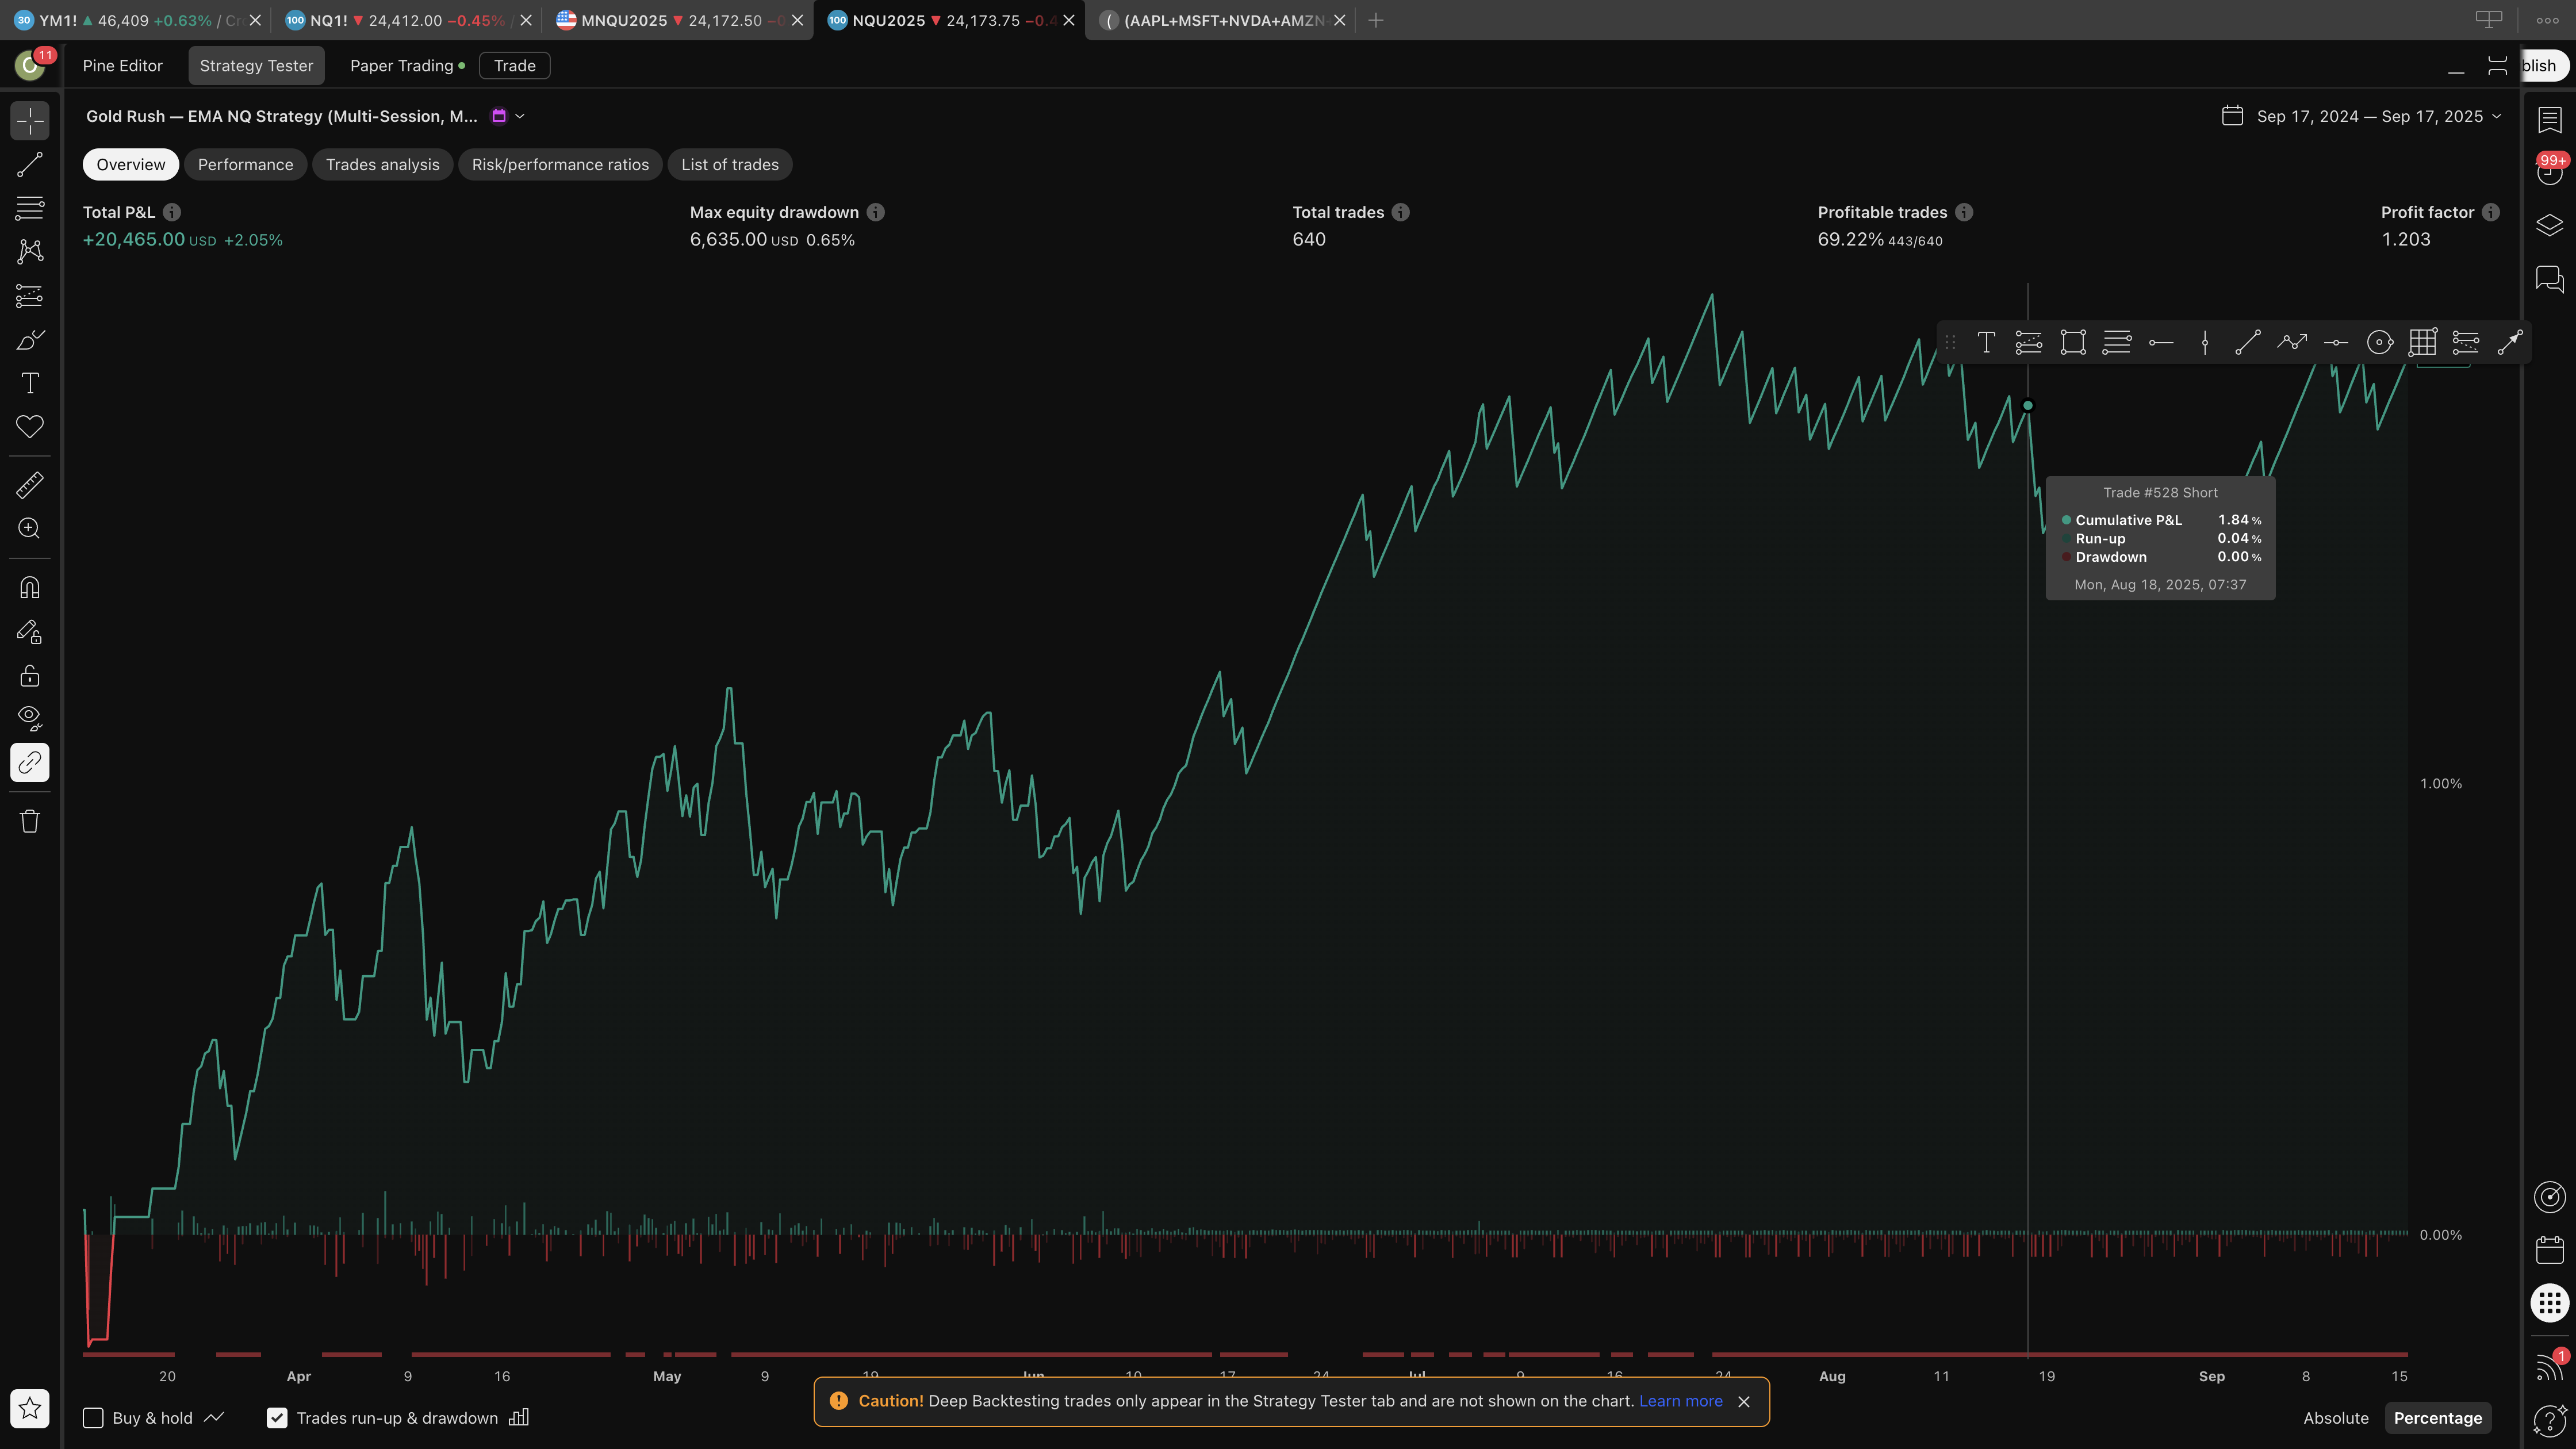Pick the Gann box grid tool
Image resolution: width=2576 pixels, height=1449 pixels.
2423,343
